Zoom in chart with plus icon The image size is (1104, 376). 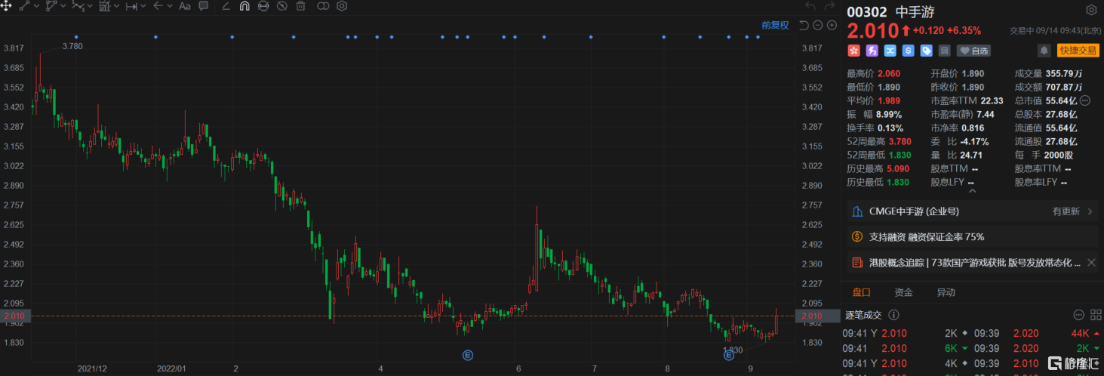[x=832, y=25]
